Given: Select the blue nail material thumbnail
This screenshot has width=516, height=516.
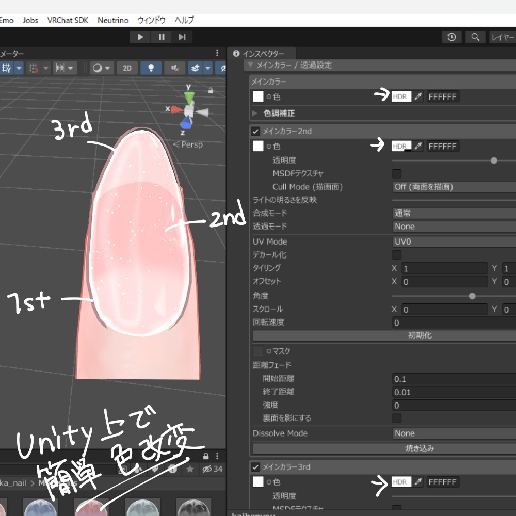Looking at the screenshot, I should [x=40, y=507].
